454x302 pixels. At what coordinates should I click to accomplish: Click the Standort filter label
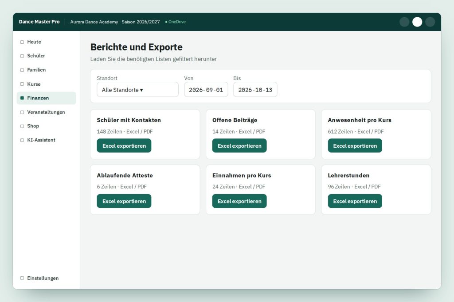click(107, 78)
